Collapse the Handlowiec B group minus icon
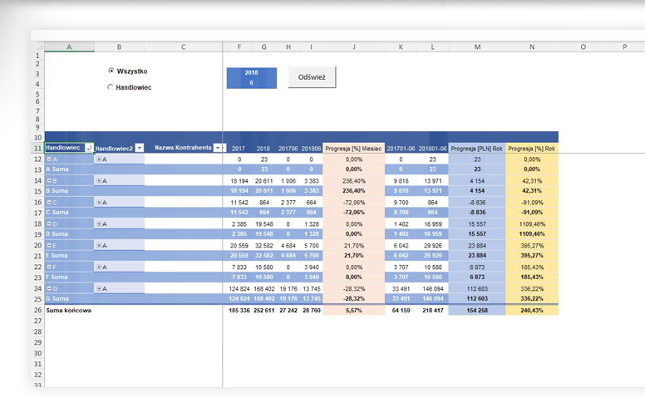This screenshot has height=417, width=645. pos(49,180)
